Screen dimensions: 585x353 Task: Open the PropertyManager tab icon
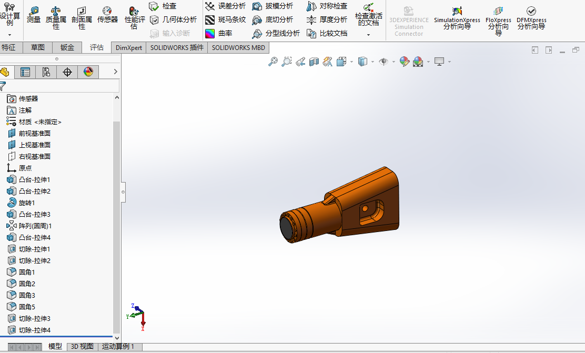25,72
